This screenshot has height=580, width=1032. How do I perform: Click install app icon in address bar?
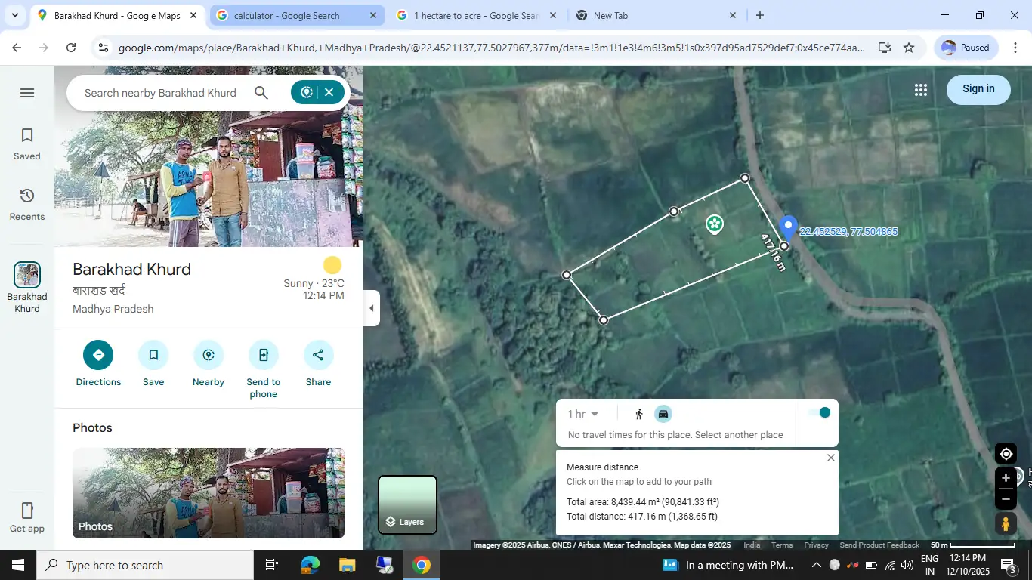pyautogui.click(x=884, y=48)
